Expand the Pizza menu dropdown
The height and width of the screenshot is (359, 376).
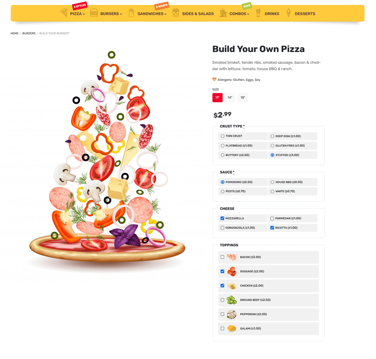(x=77, y=14)
